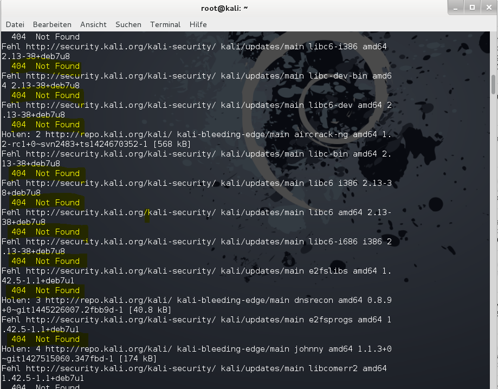Click '2.13-38+deb7u8' under libc6-i386 line
Viewport: 498px width, 389px height.
point(36,56)
